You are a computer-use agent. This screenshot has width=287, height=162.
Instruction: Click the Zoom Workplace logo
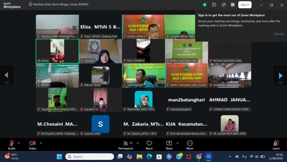coord(12,5)
